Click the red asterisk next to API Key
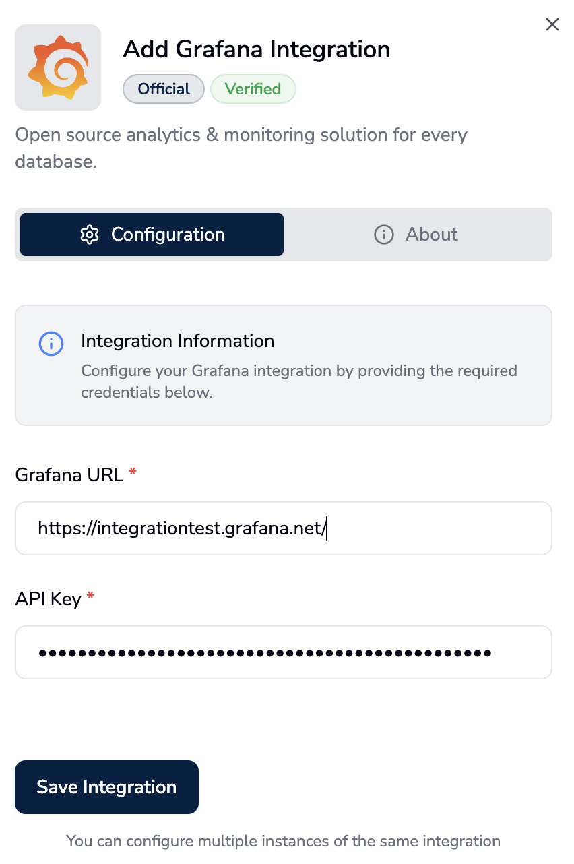 click(x=91, y=598)
